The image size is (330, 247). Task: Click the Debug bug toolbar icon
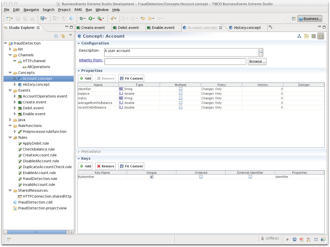(82, 18)
